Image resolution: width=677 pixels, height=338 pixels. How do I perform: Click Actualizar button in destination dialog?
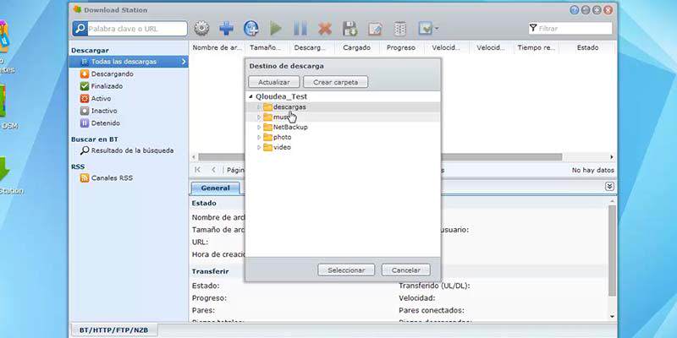pyautogui.click(x=273, y=82)
